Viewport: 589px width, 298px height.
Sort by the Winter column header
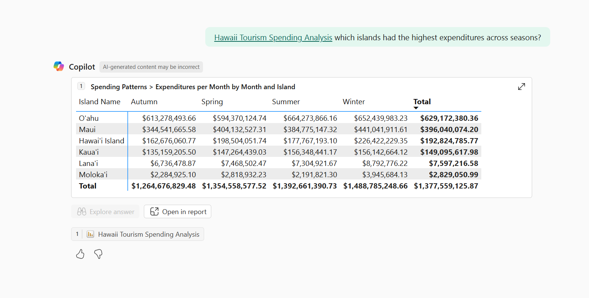coord(354,102)
